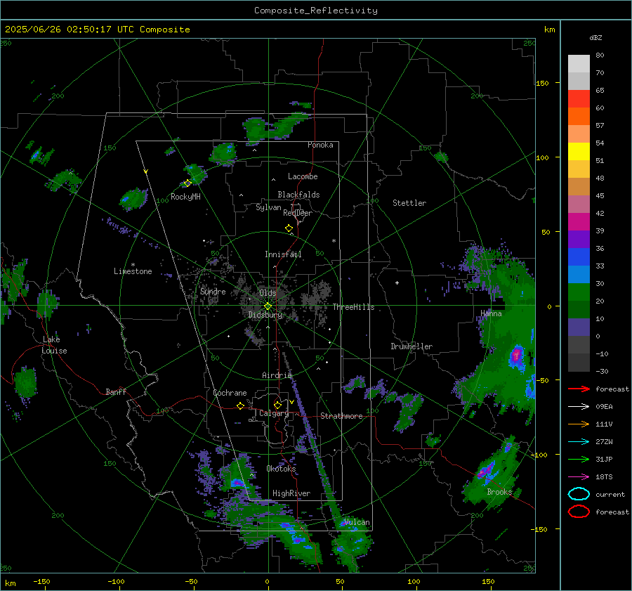Click the Hanna town label
Image resolution: width=632 pixels, height=591 pixels.
pyautogui.click(x=491, y=313)
